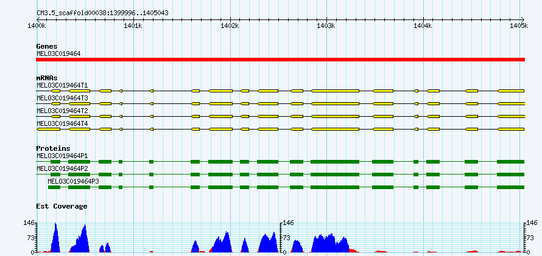Click the 1402k ruler label
542x256 pixels.
click(230, 26)
